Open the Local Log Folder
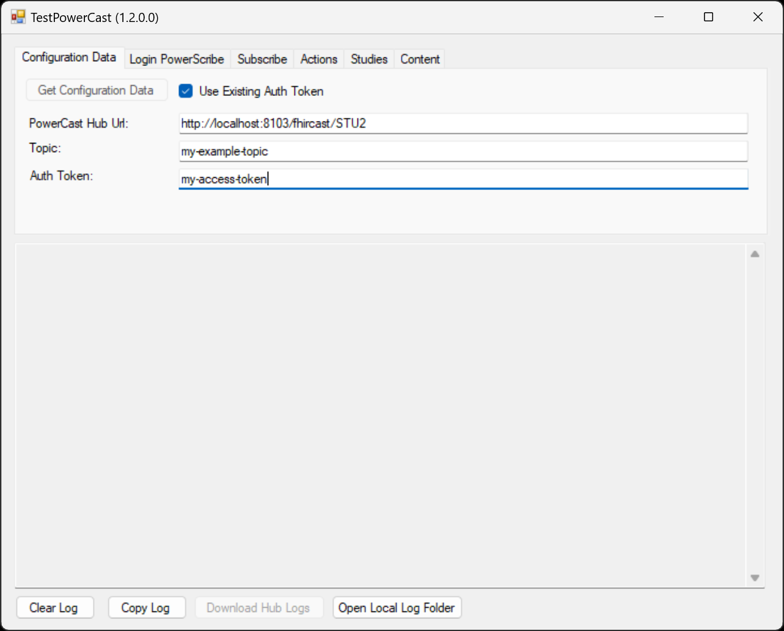 (x=397, y=608)
